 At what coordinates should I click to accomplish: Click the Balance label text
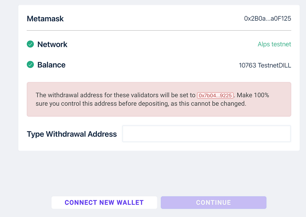[52, 65]
